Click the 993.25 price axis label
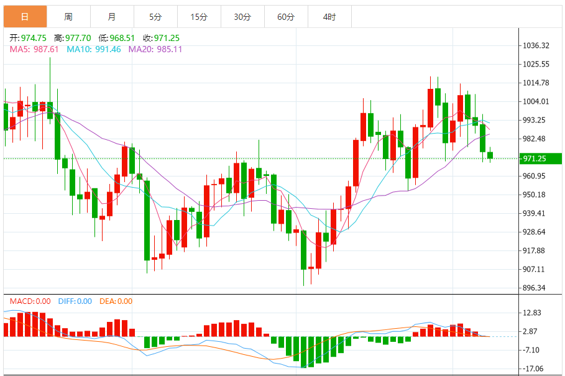This screenshot has height=376, width=565. [535, 120]
